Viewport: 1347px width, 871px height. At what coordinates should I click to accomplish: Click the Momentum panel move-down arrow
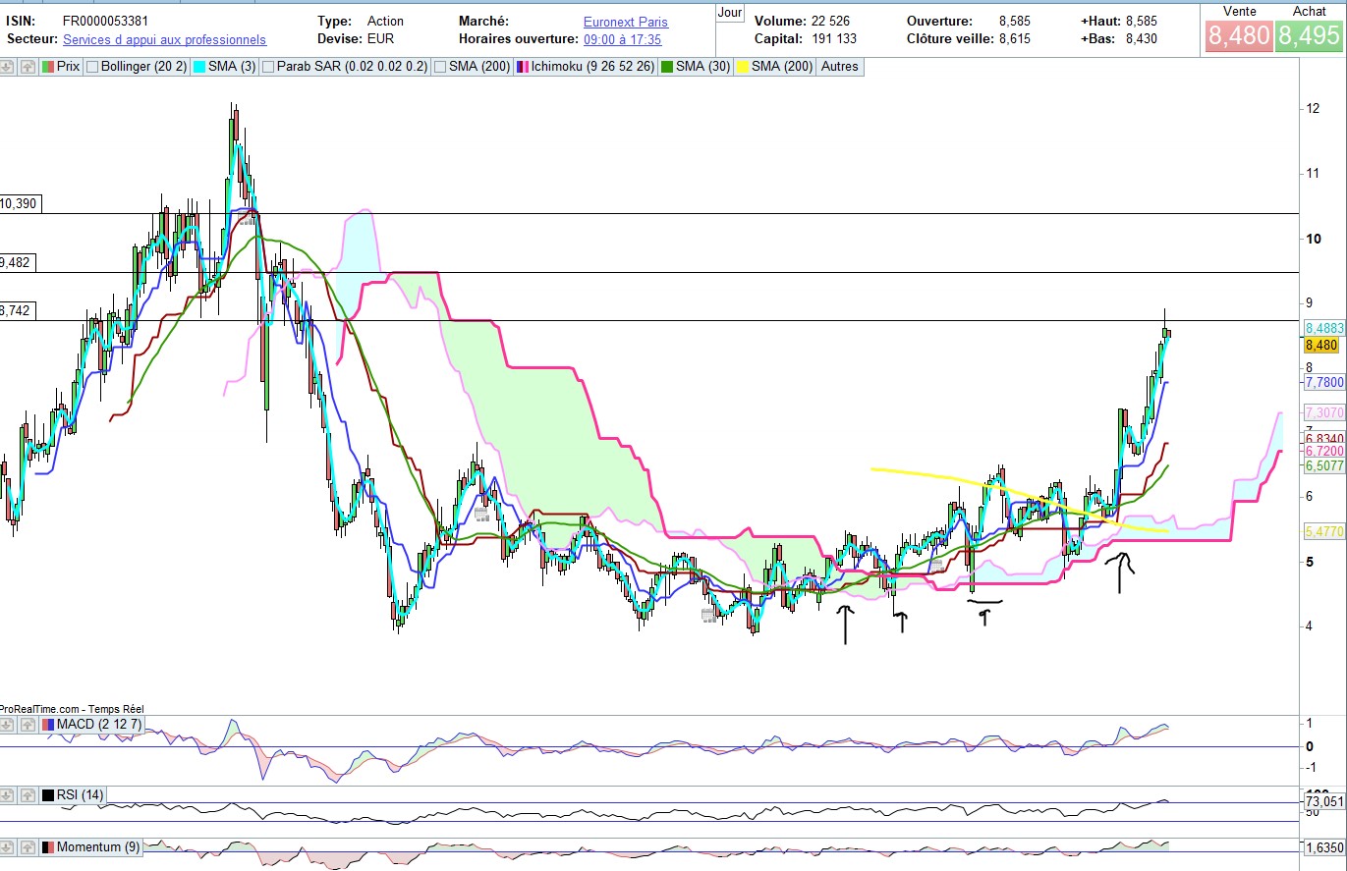[x=8, y=846]
